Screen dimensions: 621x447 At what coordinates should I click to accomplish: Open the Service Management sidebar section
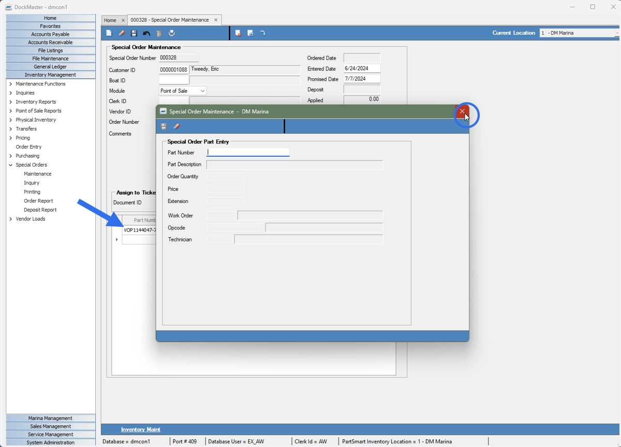(x=51, y=435)
